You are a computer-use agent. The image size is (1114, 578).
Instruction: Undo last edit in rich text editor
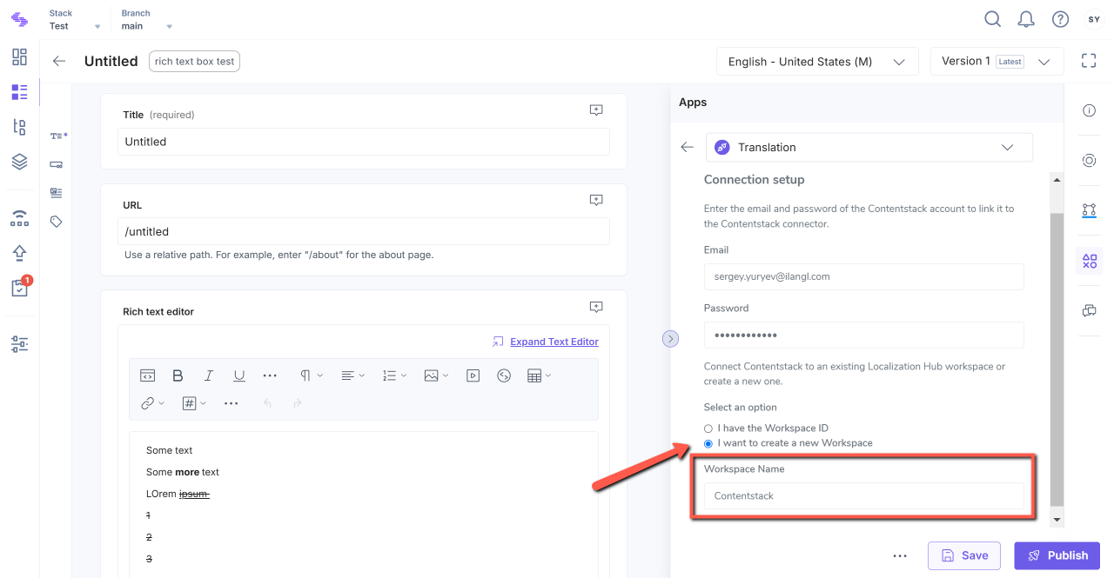(268, 403)
